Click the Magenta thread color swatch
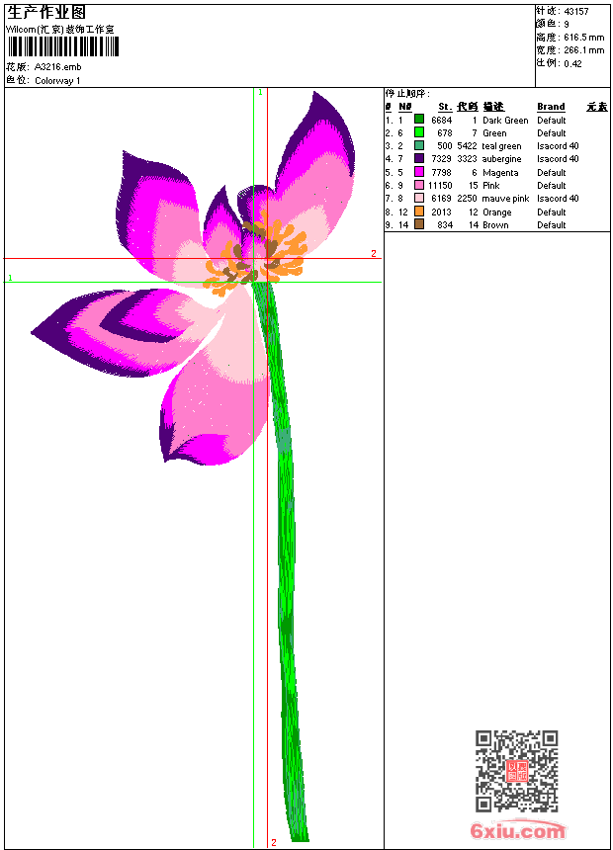The image size is (613, 850). coord(419,172)
